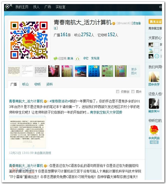Screen dimensions: 166x184
Task: Open the post's attached text image
Action: (x=28, y=132)
